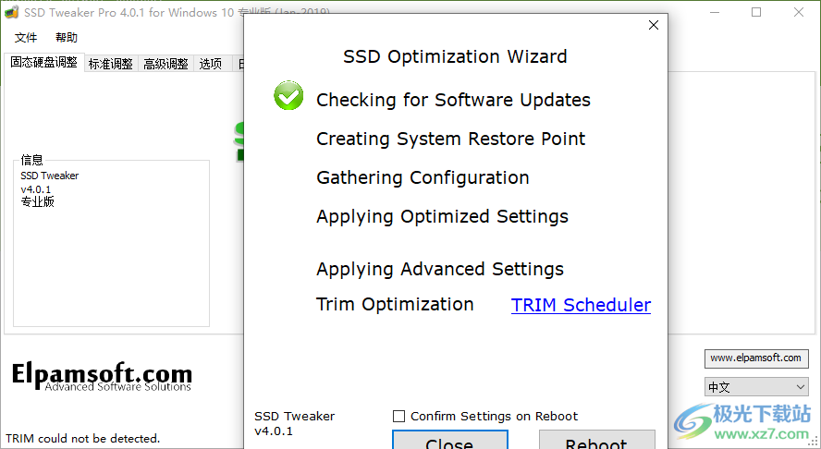
Task: Click the green checkmark beside Checking for Software Updates
Action: [x=288, y=95]
